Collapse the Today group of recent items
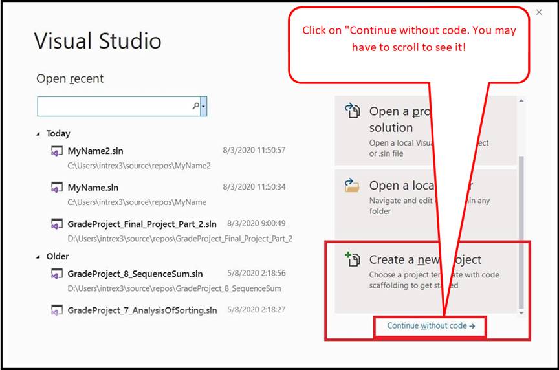 click(x=38, y=134)
